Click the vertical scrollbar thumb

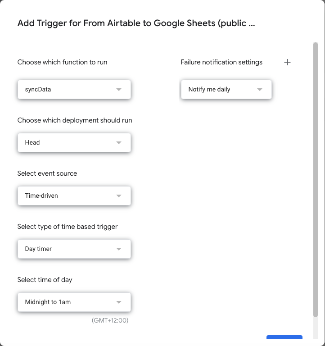coord(316,180)
